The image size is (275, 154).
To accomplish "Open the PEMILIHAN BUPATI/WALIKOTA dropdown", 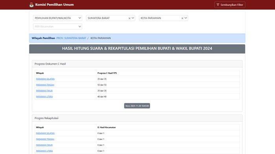I will click(x=57, y=18).
